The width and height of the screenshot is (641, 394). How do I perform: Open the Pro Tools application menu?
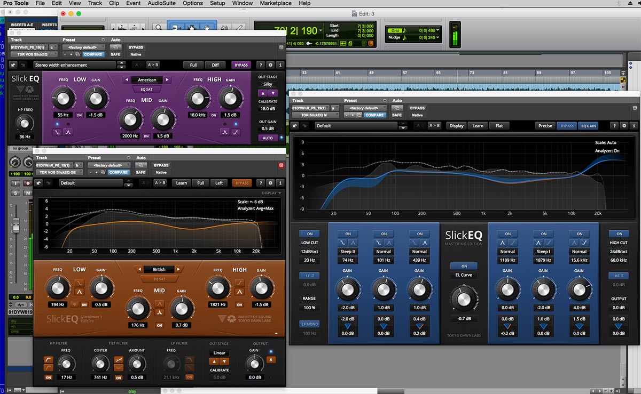pyautogui.click(x=15, y=3)
